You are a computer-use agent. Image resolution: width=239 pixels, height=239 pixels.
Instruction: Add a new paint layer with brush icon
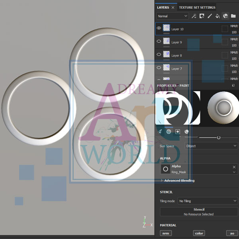[210, 16]
